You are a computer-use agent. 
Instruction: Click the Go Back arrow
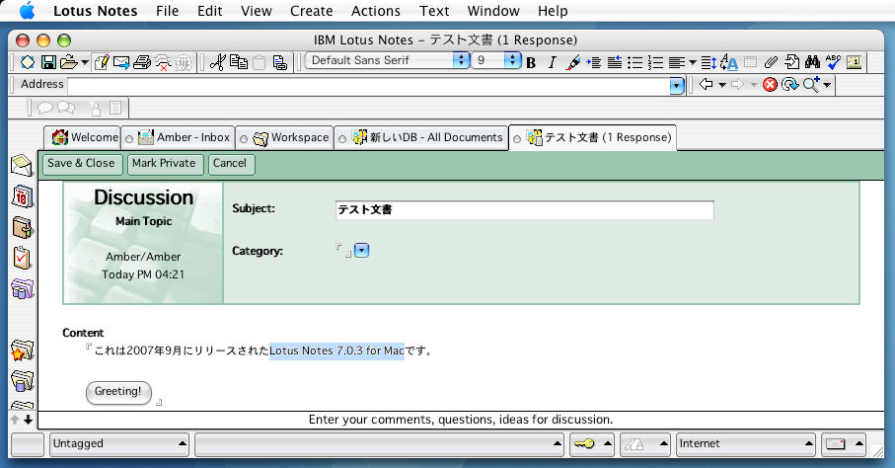(x=707, y=85)
